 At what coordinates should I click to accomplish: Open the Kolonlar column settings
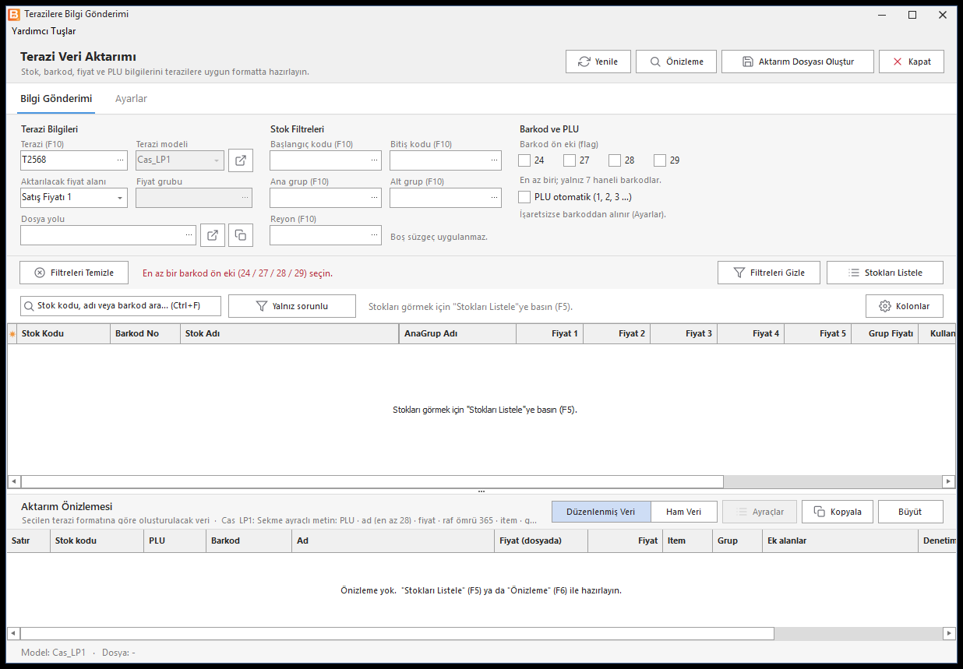905,306
